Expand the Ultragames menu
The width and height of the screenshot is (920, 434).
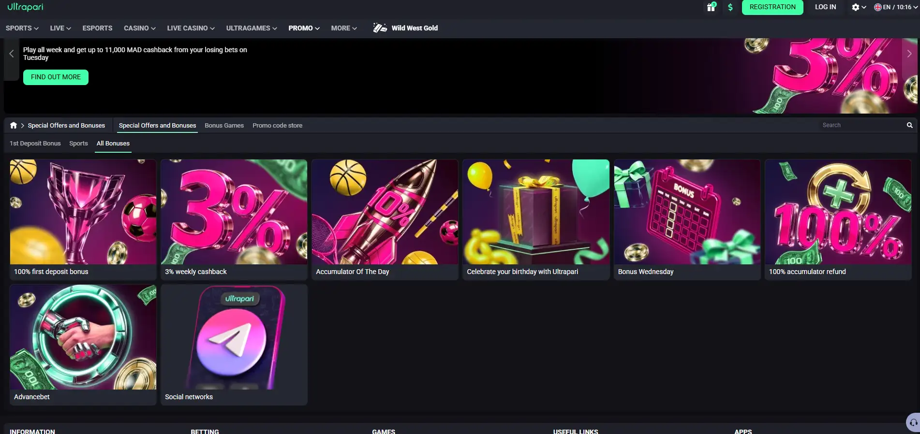[x=252, y=28]
